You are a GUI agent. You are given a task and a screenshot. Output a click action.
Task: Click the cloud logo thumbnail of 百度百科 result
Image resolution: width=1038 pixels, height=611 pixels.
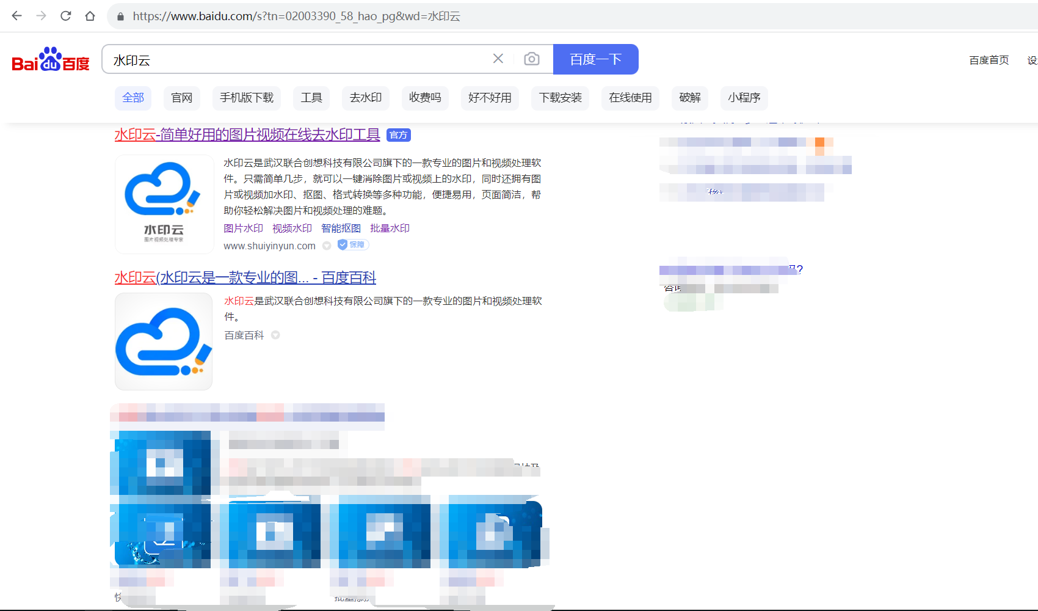164,342
